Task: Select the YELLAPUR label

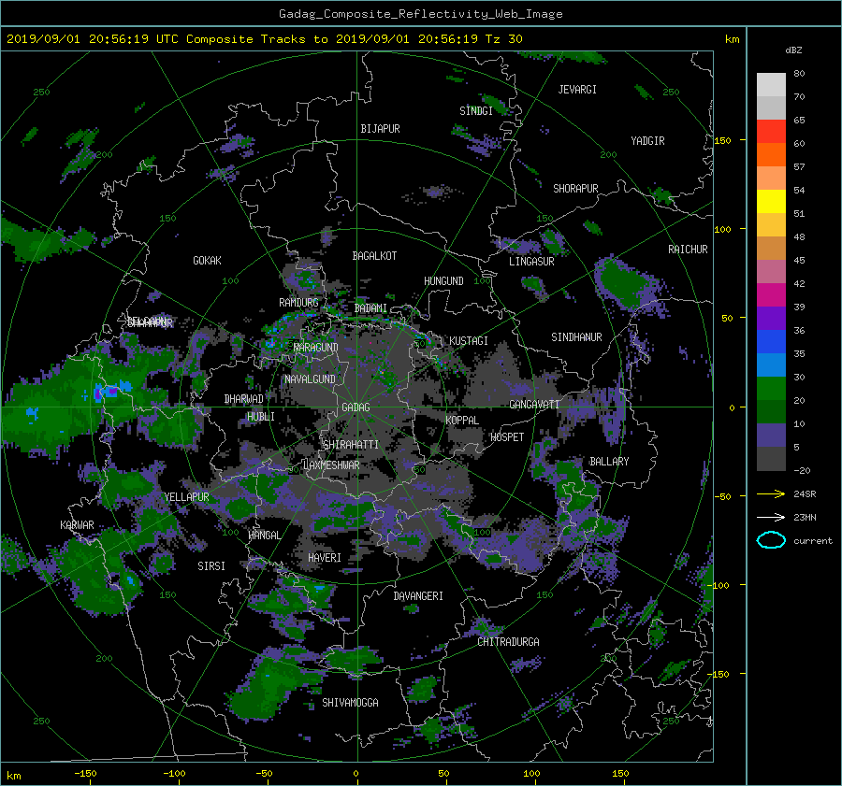Action: [186, 497]
